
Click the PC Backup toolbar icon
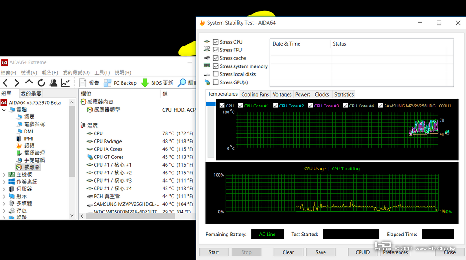(x=107, y=83)
